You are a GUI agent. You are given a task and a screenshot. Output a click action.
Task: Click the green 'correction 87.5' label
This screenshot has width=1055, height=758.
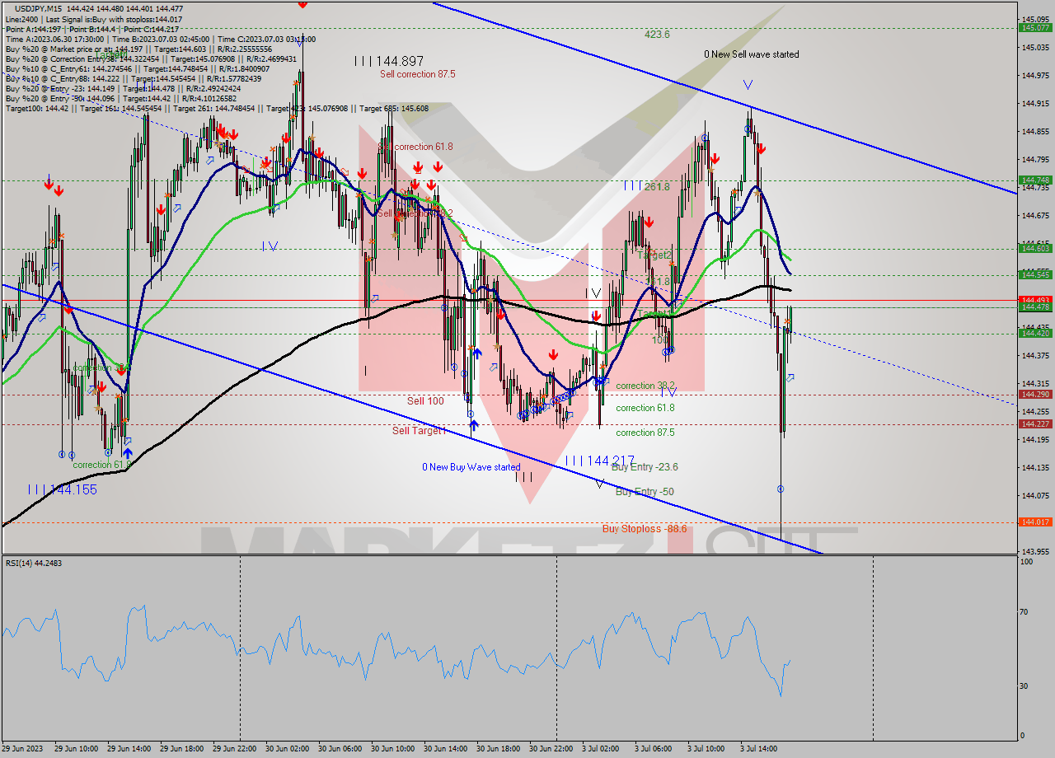pos(645,433)
